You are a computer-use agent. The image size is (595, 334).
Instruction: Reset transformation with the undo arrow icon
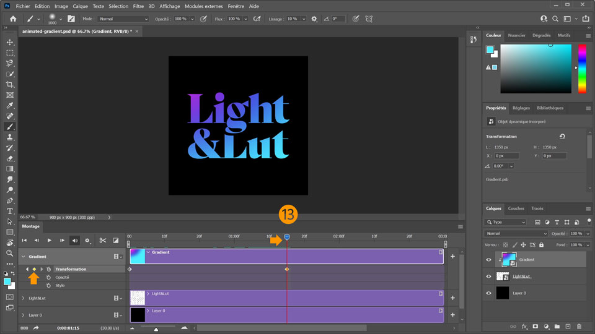coord(562,137)
